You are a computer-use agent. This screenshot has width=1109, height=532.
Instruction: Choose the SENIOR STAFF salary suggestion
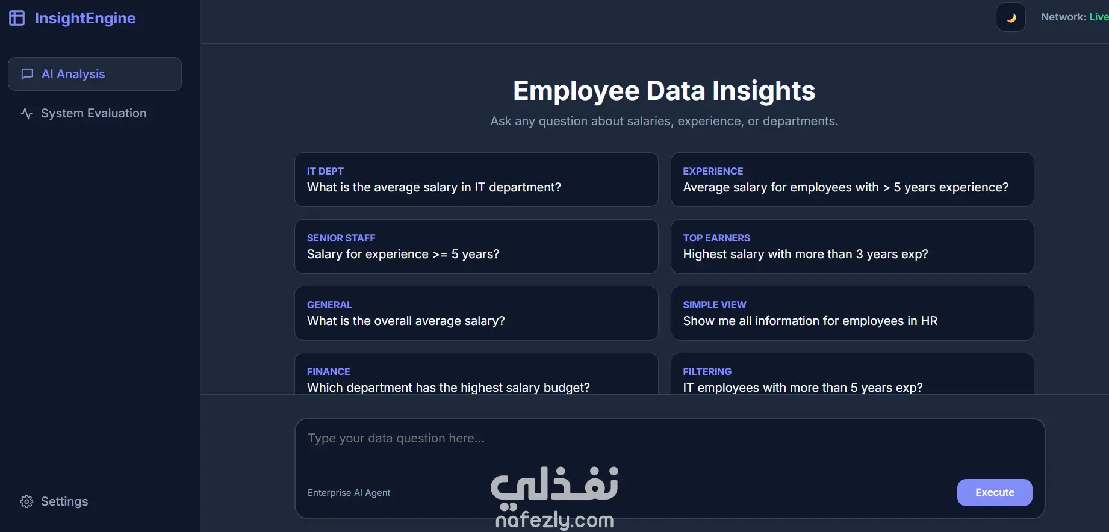[x=476, y=246]
